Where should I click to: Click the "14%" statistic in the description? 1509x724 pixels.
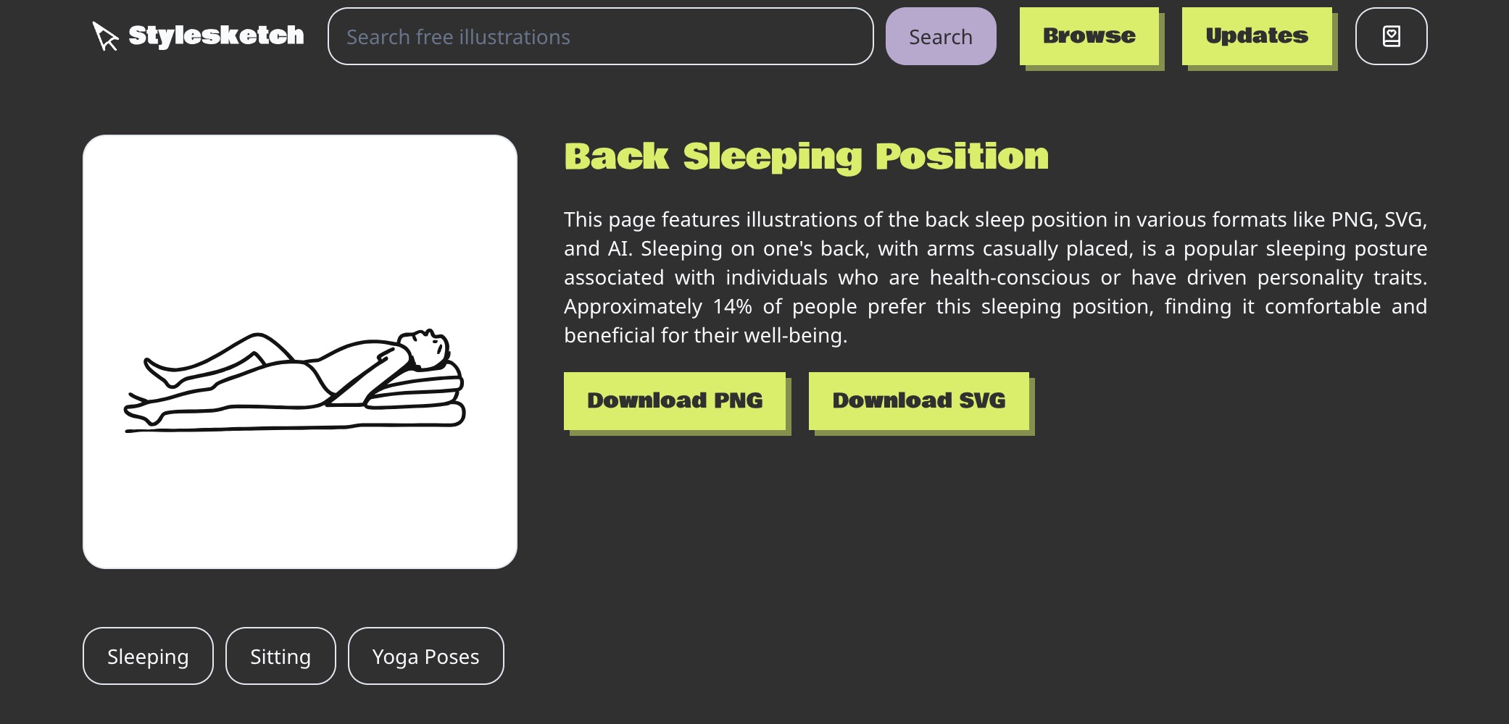[732, 306]
